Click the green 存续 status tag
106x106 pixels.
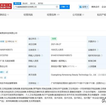pyautogui.click(x=54, y=39)
